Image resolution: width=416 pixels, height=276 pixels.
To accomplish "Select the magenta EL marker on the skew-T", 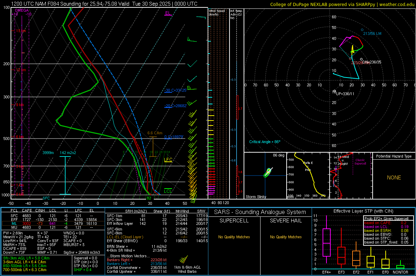I will click(x=168, y=13).
